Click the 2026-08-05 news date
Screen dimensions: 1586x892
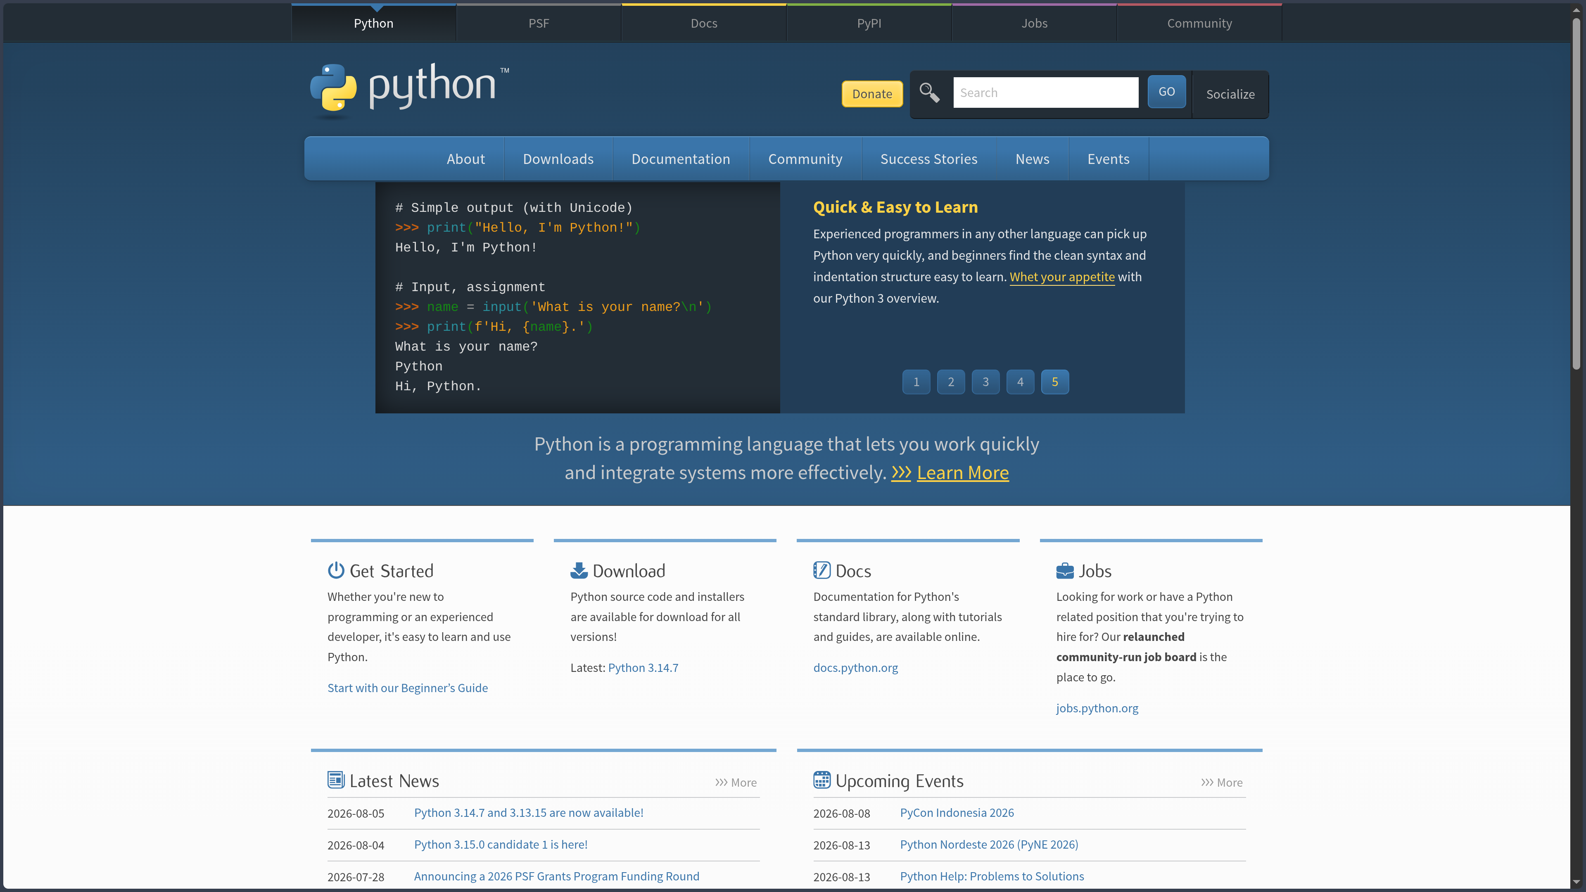(356, 813)
